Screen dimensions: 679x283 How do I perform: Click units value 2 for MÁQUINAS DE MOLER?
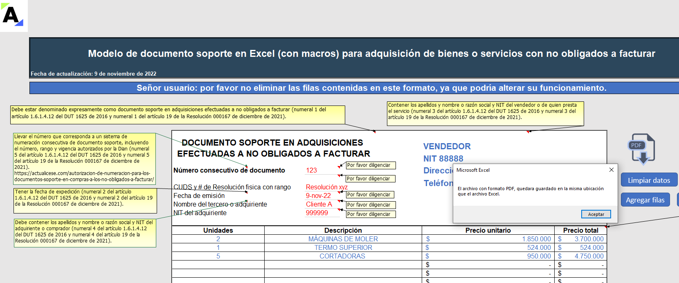[x=218, y=239]
